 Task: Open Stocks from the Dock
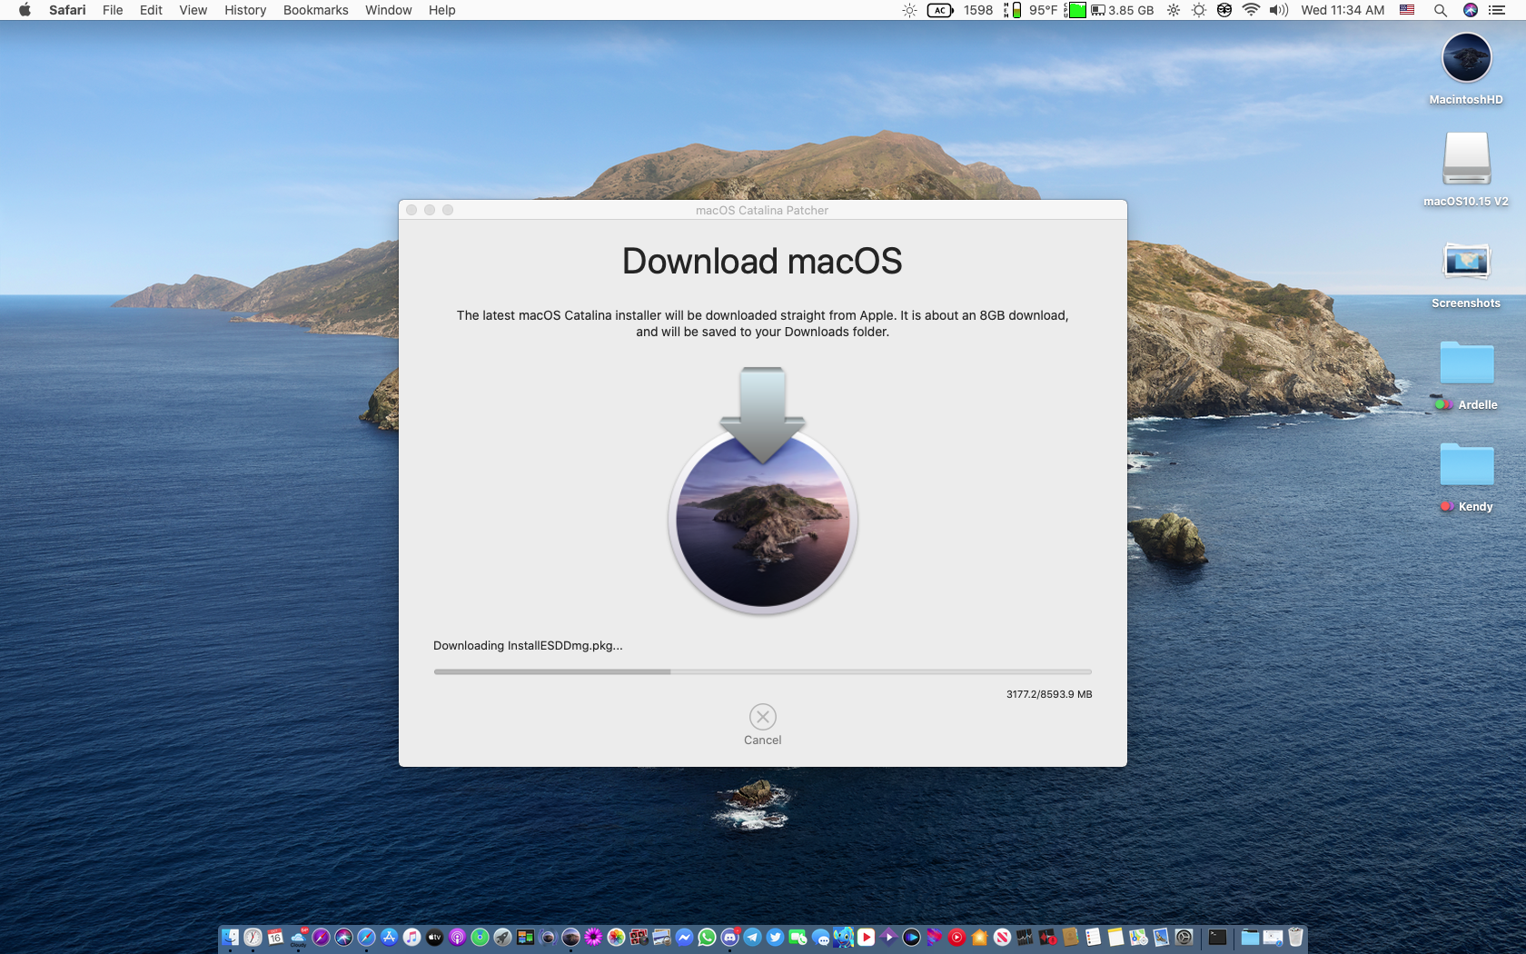[x=1025, y=938]
